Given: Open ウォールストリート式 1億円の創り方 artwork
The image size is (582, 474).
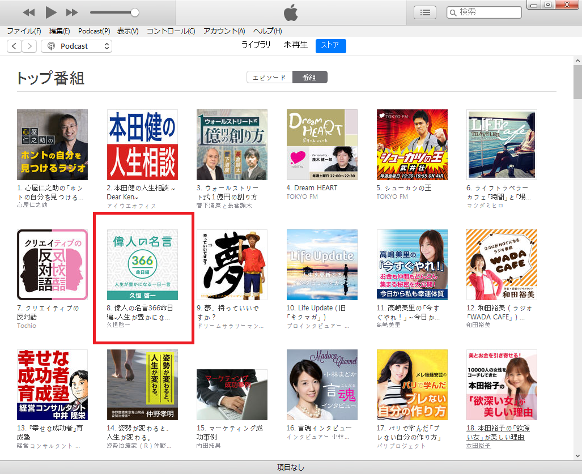Looking at the screenshot, I should click(x=232, y=144).
